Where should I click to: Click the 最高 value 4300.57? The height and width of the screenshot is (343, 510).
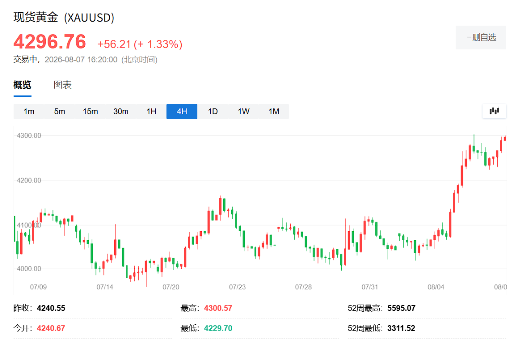point(218,308)
